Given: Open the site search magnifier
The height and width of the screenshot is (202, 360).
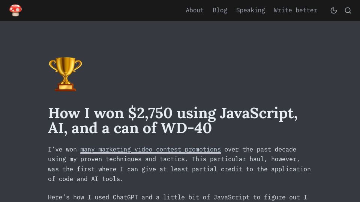Looking at the screenshot, I should pyautogui.click(x=348, y=10).
